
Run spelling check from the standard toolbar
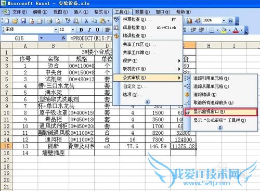(x=68, y=21)
